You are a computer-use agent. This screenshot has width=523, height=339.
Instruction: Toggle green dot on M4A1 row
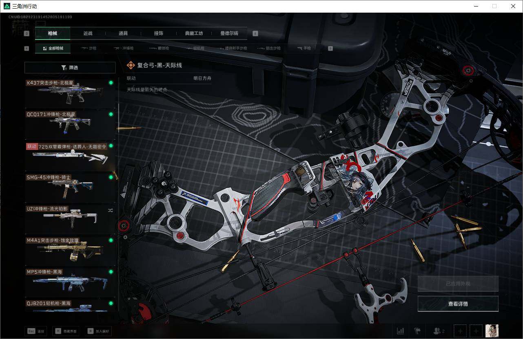(111, 240)
